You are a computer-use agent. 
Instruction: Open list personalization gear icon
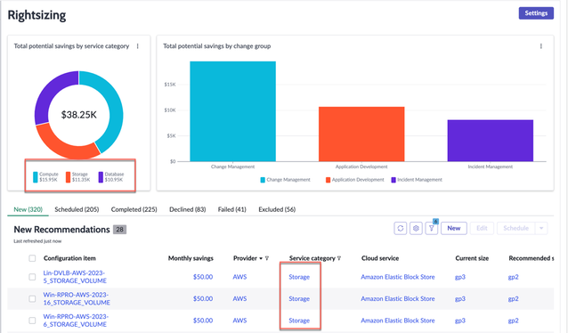tap(416, 228)
